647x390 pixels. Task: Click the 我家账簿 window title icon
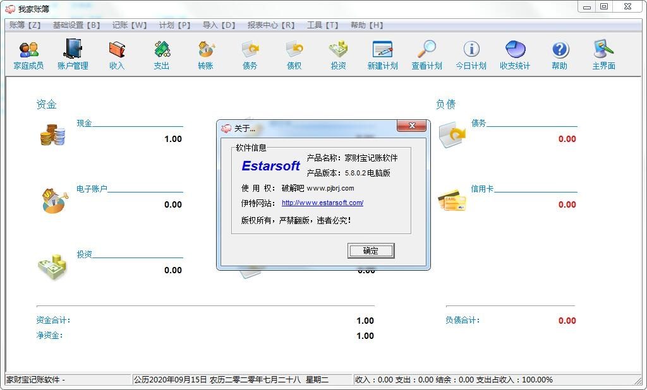(10, 9)
